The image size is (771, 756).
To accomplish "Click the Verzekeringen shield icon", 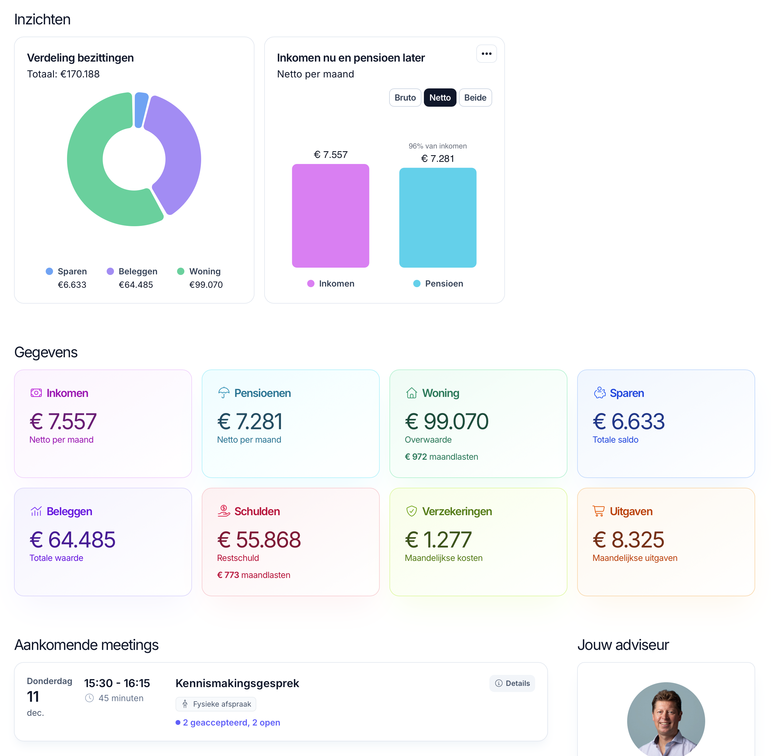I will coord(411,511).
